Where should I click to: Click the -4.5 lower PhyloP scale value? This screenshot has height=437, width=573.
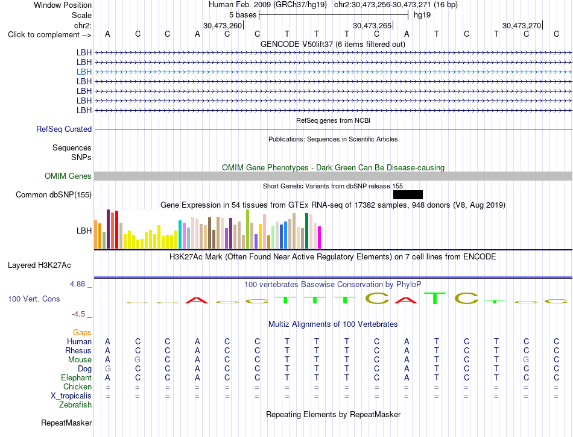coord(78,314)
